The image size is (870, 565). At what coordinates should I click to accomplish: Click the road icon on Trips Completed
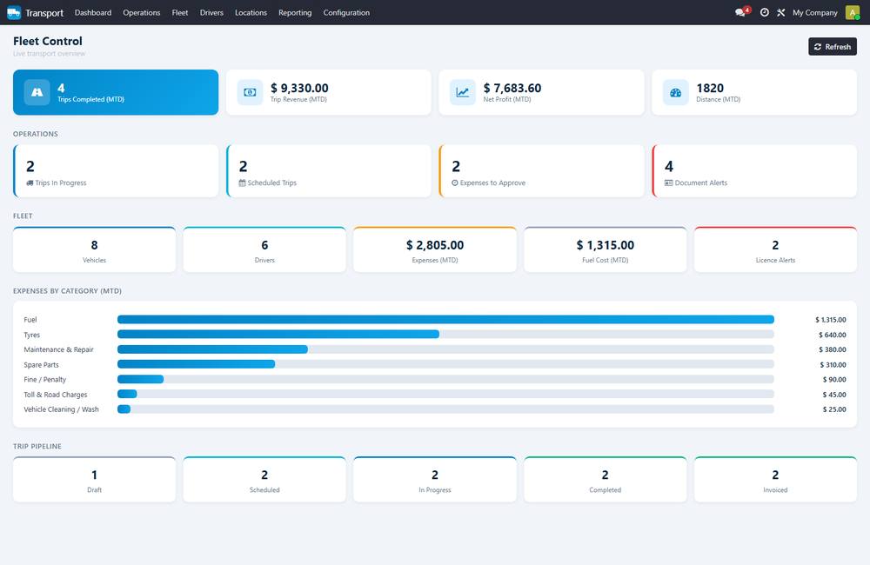coord(37,92)
